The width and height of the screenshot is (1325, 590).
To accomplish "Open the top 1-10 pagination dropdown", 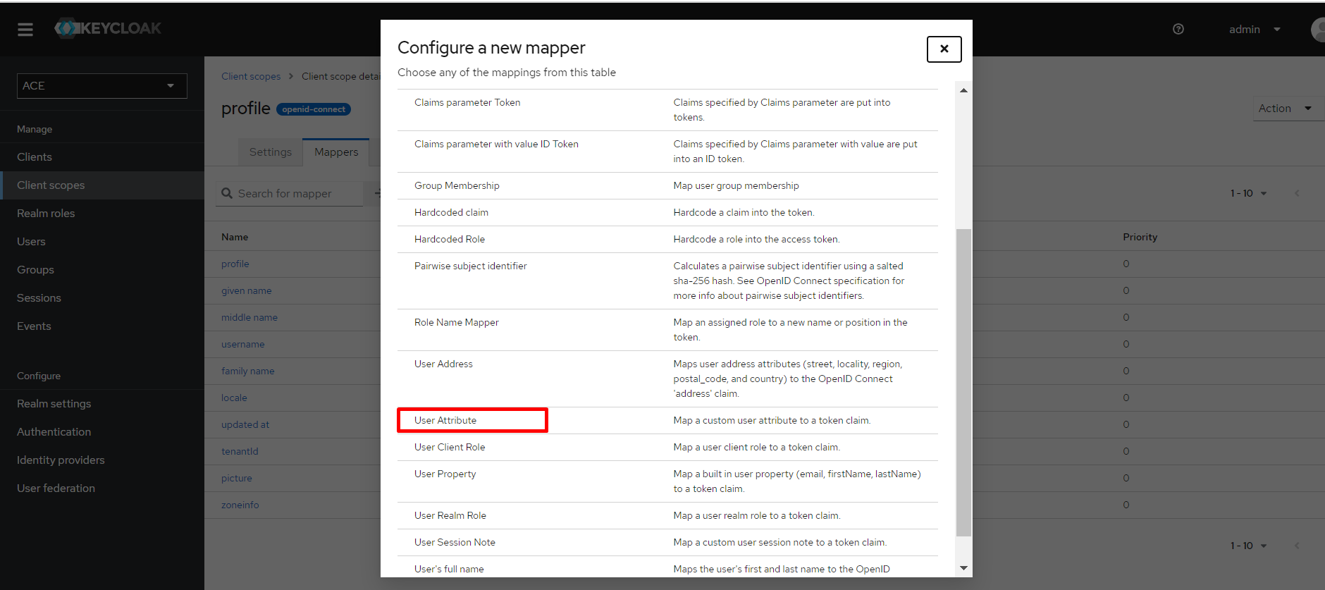I will (1248, 193).
